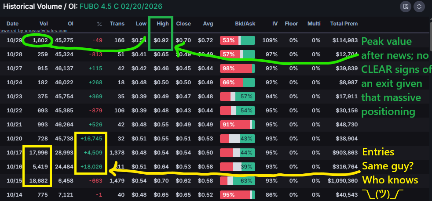The height and width of the screenshot is (201, 432).
Task: Sort table by Avg column header
Action: (208, 24)
